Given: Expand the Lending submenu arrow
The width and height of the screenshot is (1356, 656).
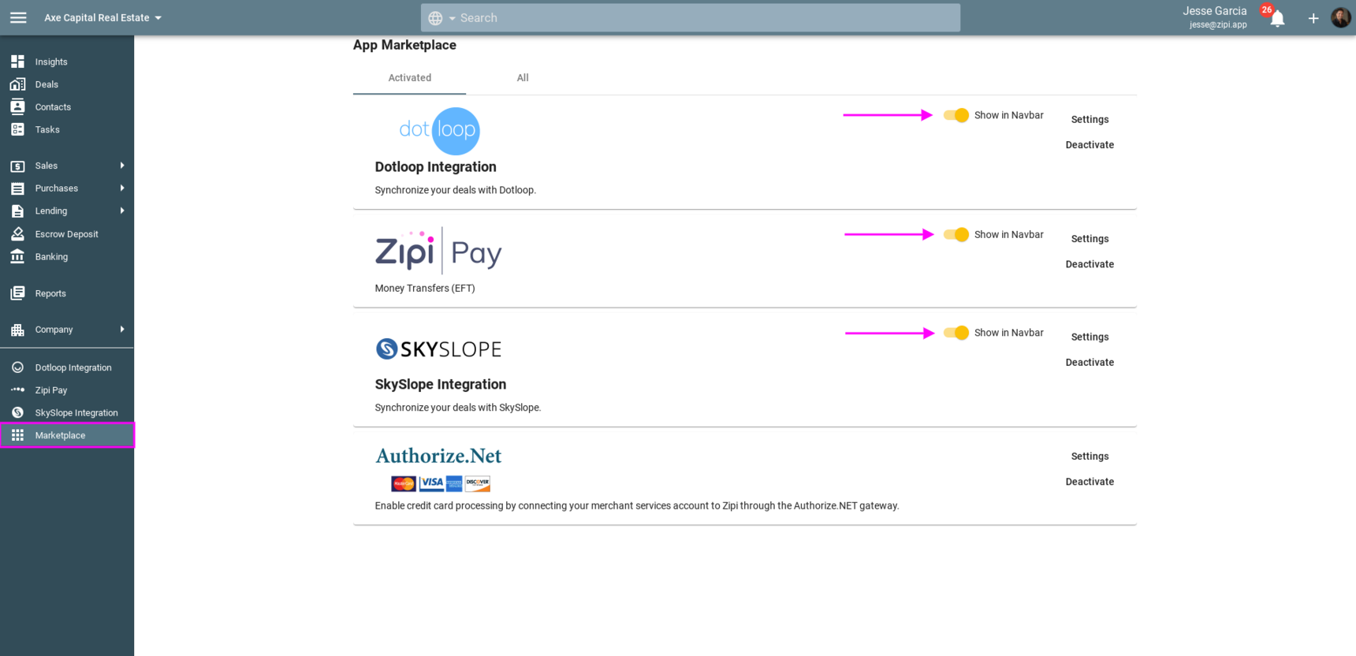Looking at the screenshot, I should (x=122, y=211).
